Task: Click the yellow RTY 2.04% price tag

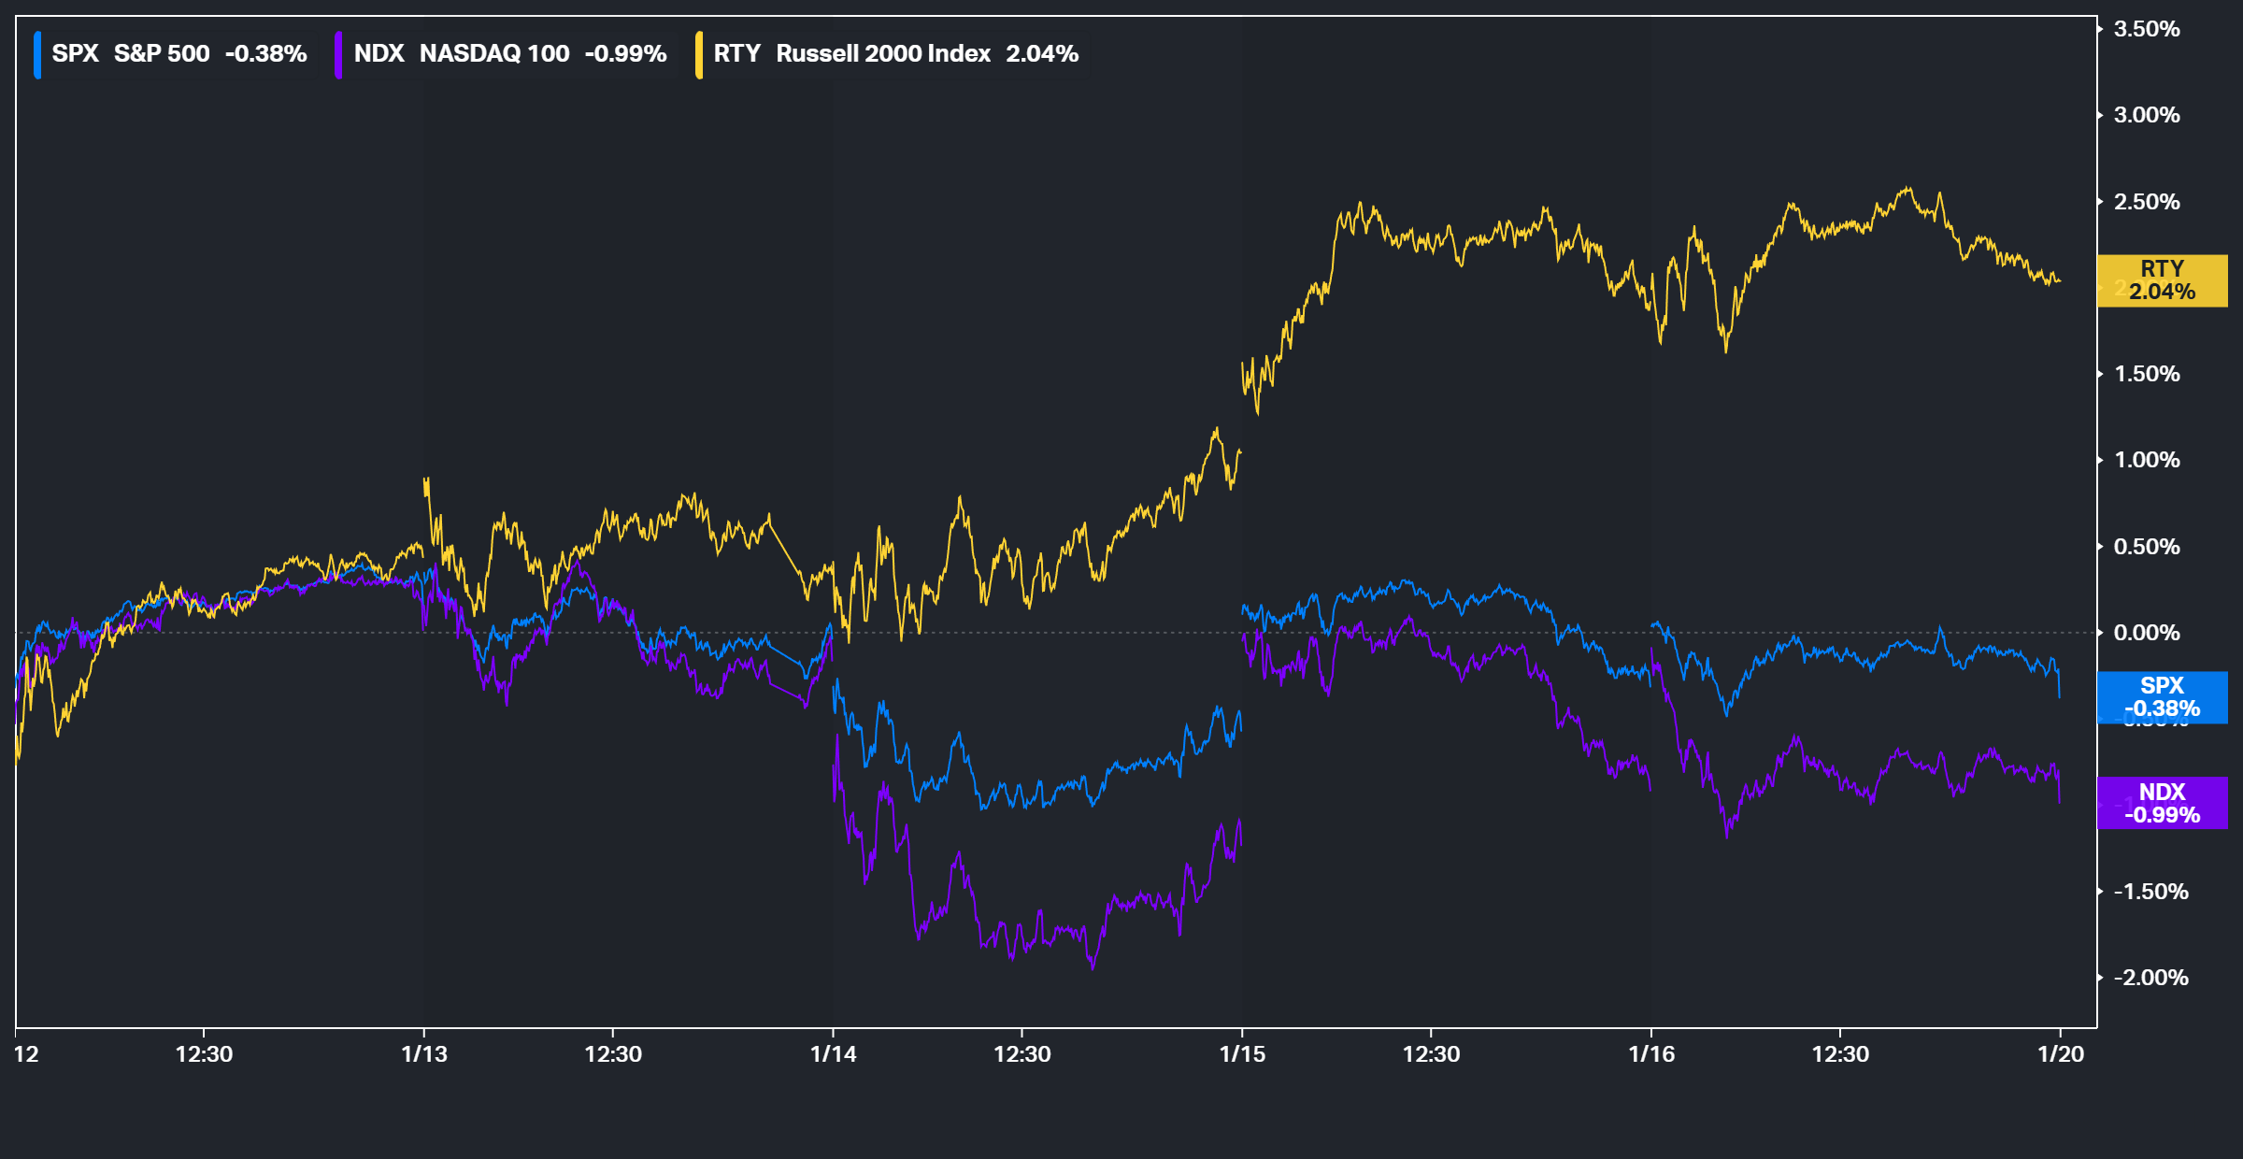Action: (x=2162, y=280)
